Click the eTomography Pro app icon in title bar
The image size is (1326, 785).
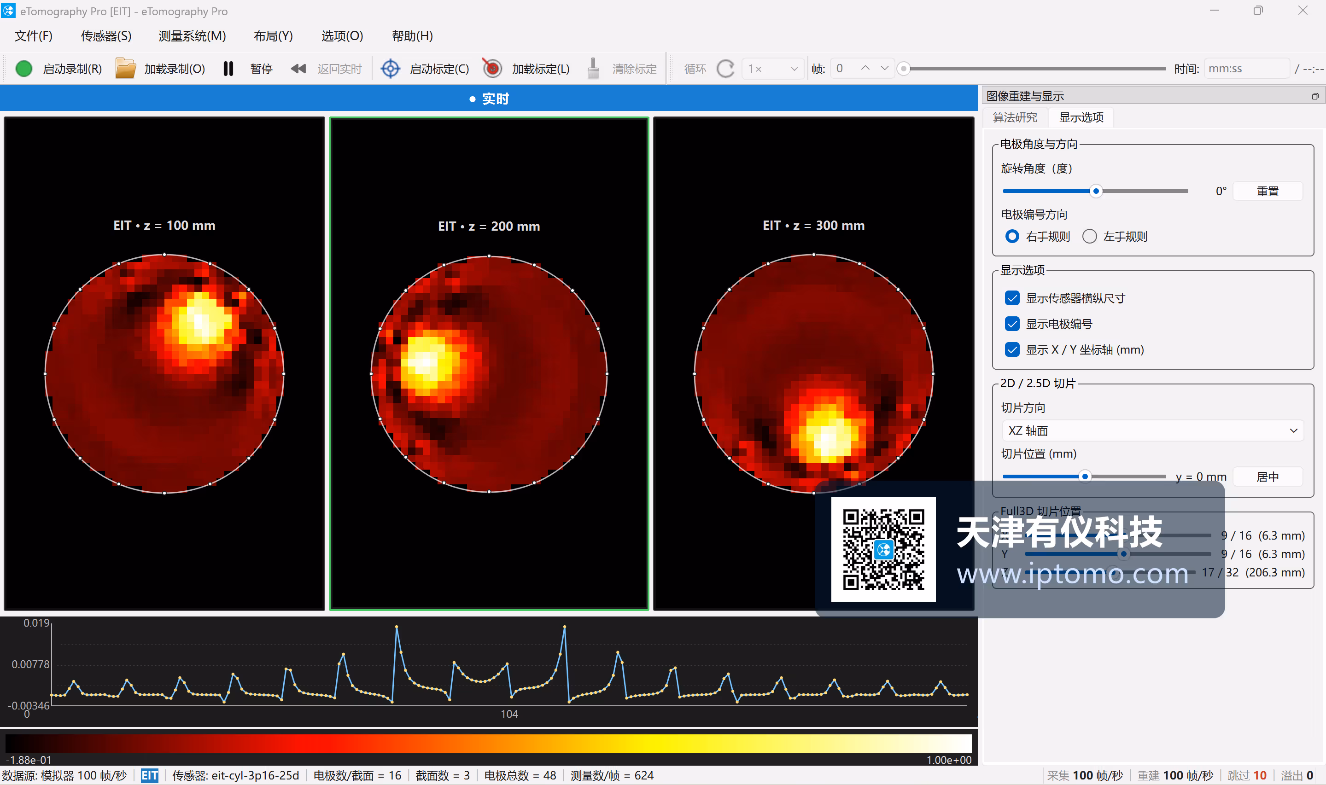[x=8, y=11]
